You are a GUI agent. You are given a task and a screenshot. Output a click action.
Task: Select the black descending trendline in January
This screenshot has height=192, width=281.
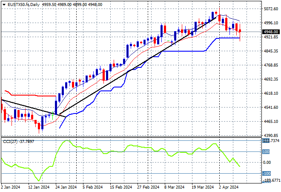30,107
